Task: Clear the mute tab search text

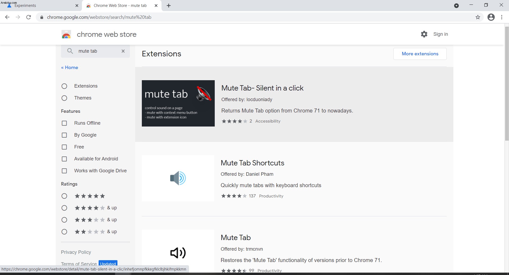Action: click(123, 51)
